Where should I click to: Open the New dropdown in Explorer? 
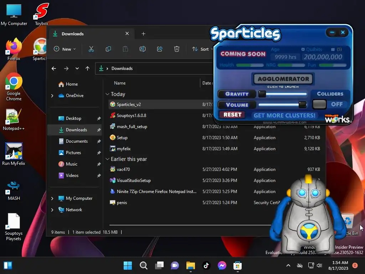click(65, 49)
